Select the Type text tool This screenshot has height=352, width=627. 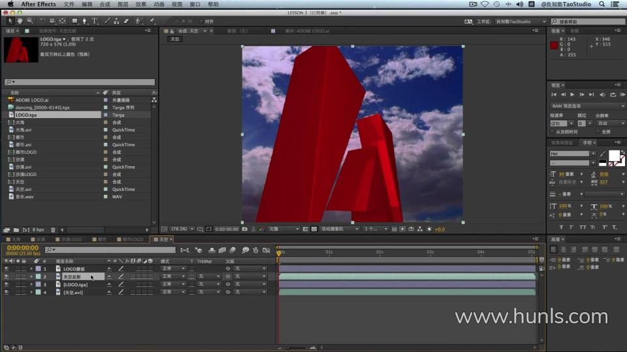95,21
